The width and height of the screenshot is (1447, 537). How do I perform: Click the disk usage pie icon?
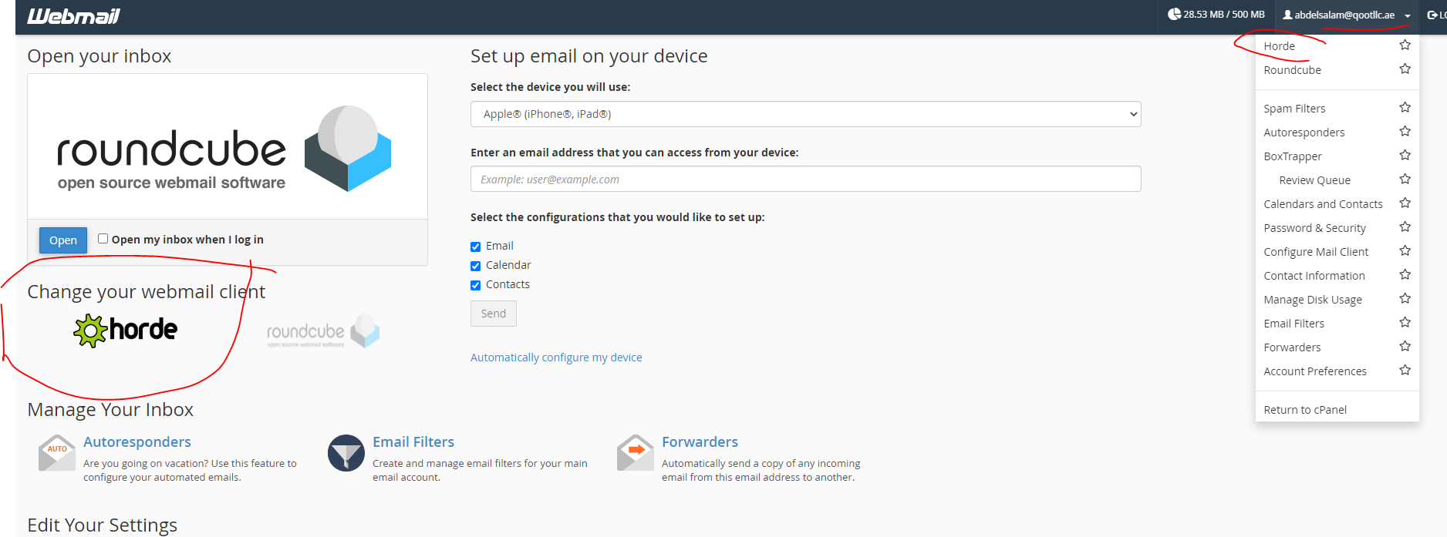[1174, 15]
